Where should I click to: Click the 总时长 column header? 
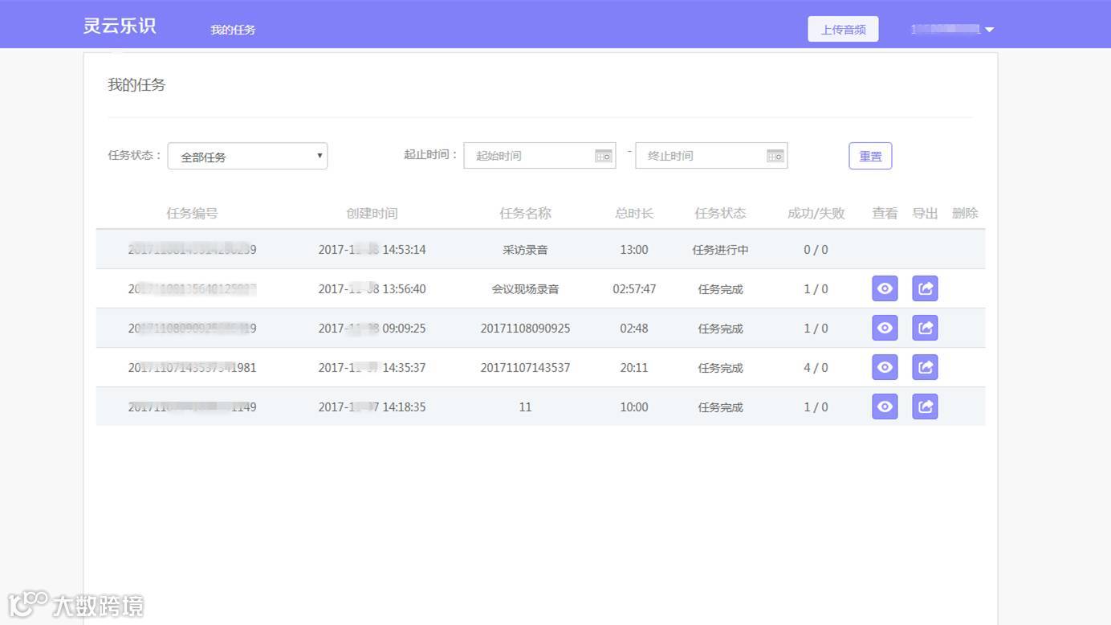[x=634, y=213]
